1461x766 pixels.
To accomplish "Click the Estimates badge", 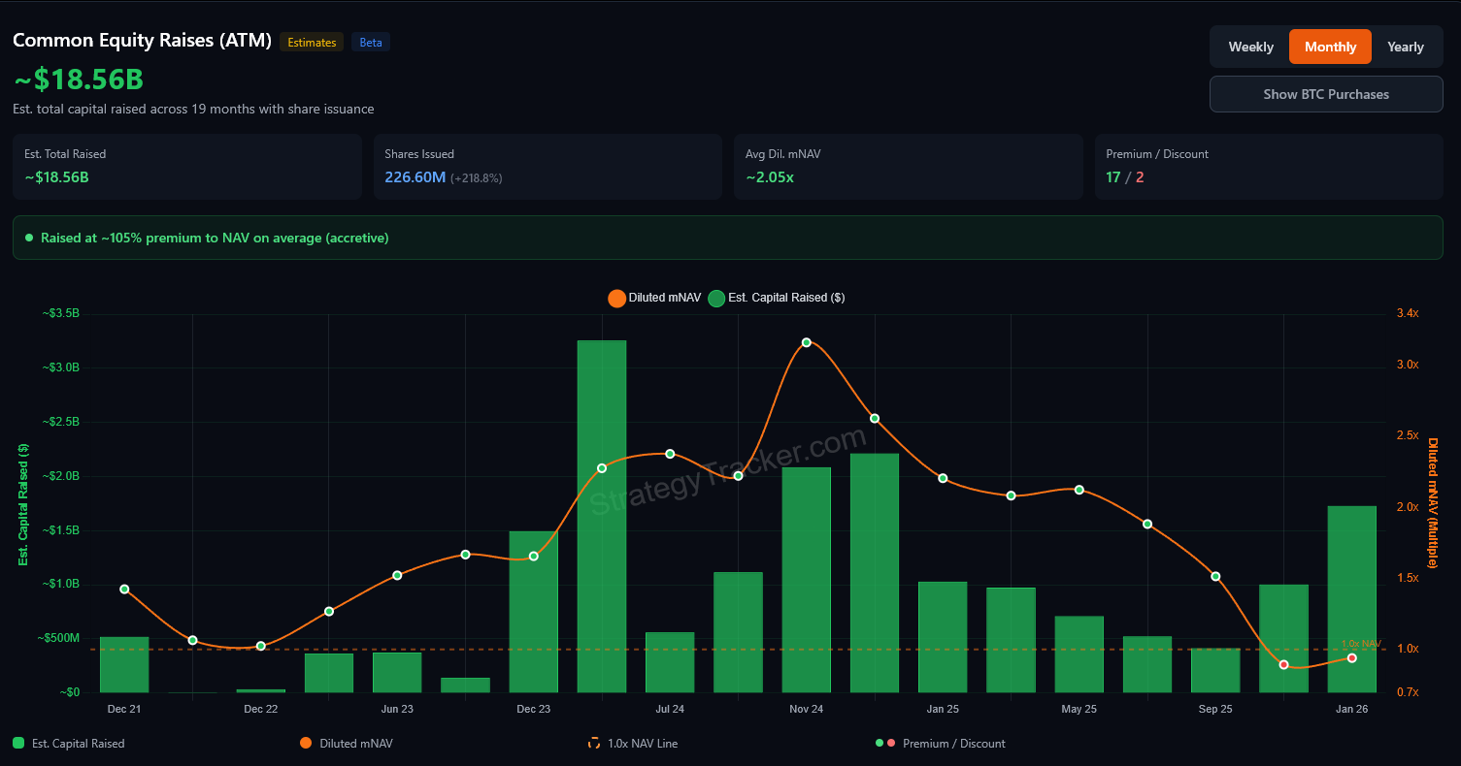I will coord(312,43).
